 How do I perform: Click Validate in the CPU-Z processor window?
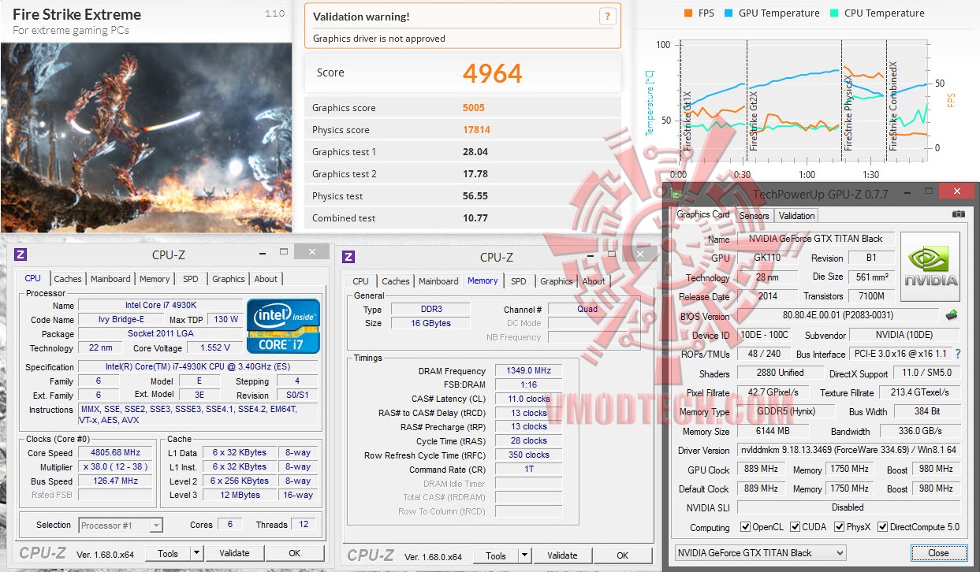pos(234,553)
